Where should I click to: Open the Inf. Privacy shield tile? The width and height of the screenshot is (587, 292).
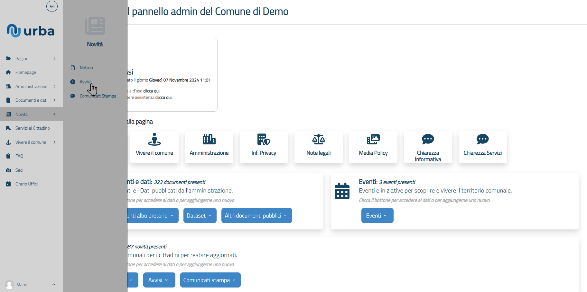point(264,147)
